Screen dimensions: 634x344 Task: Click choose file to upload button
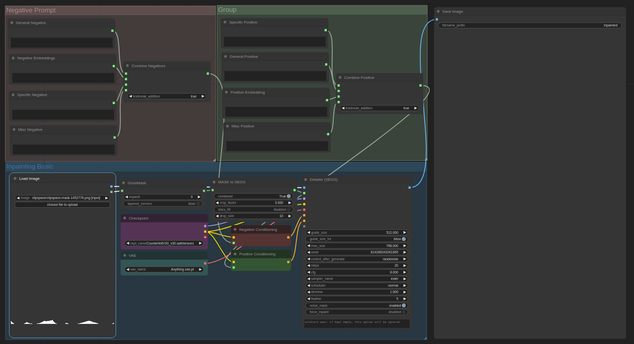click(62, 205)
